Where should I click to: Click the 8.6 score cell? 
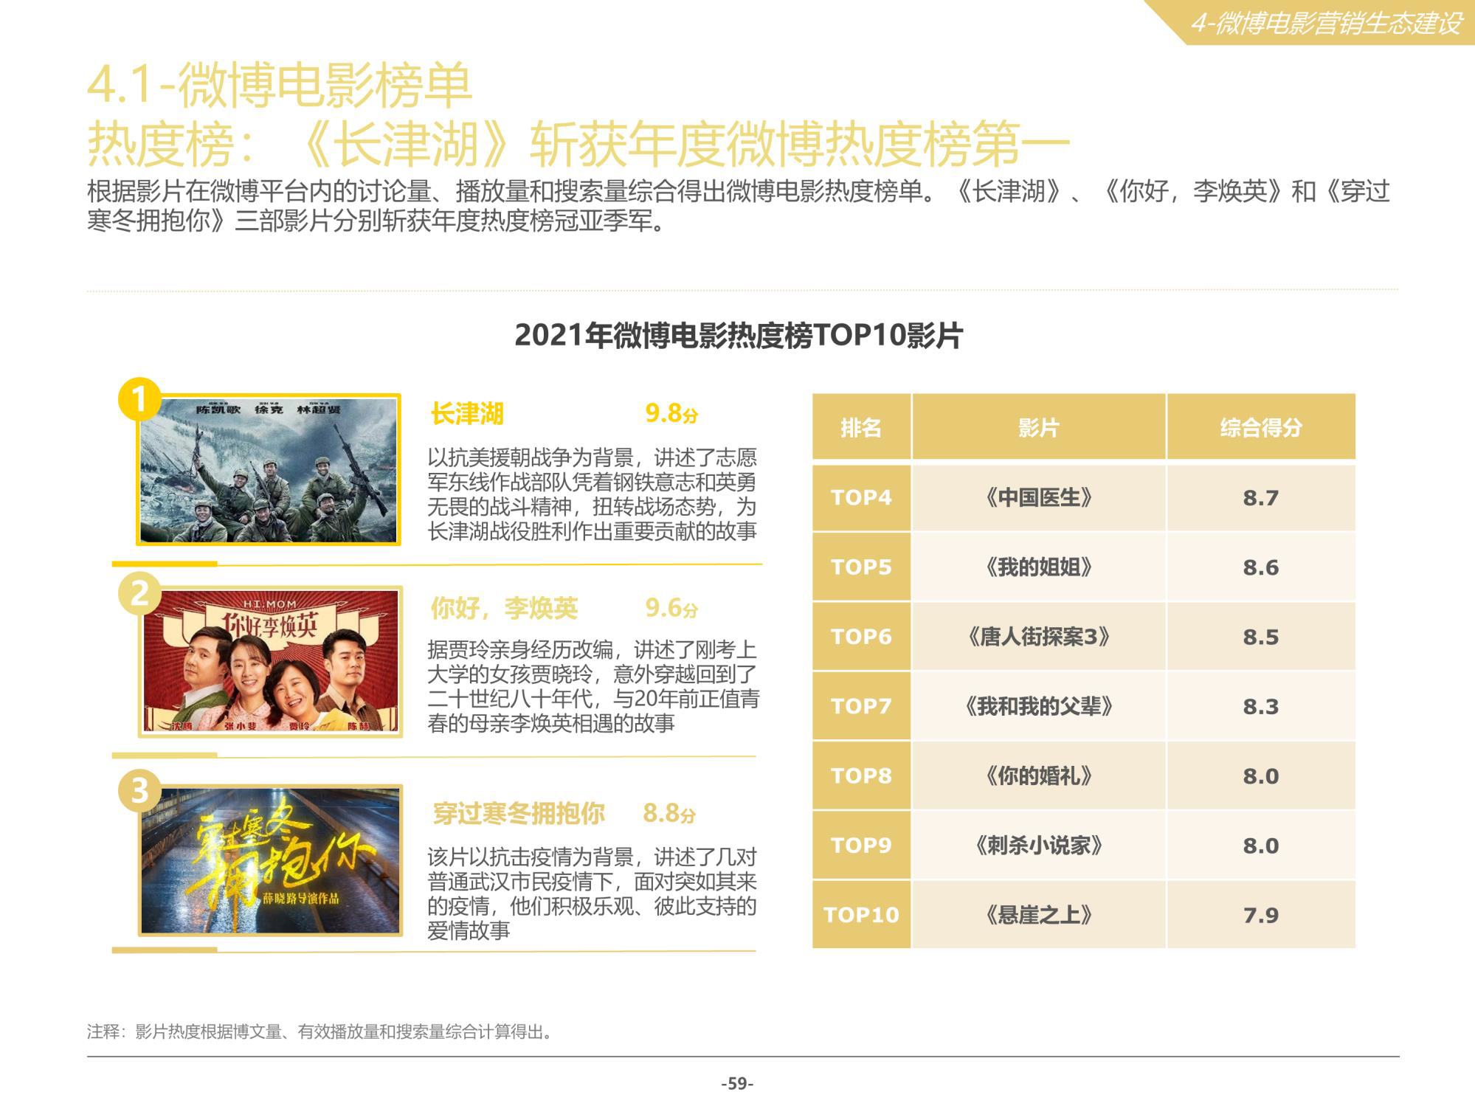point(1260,567)
